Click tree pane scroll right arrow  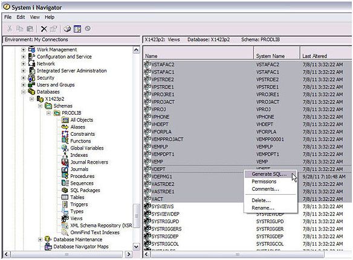point(129,254)
